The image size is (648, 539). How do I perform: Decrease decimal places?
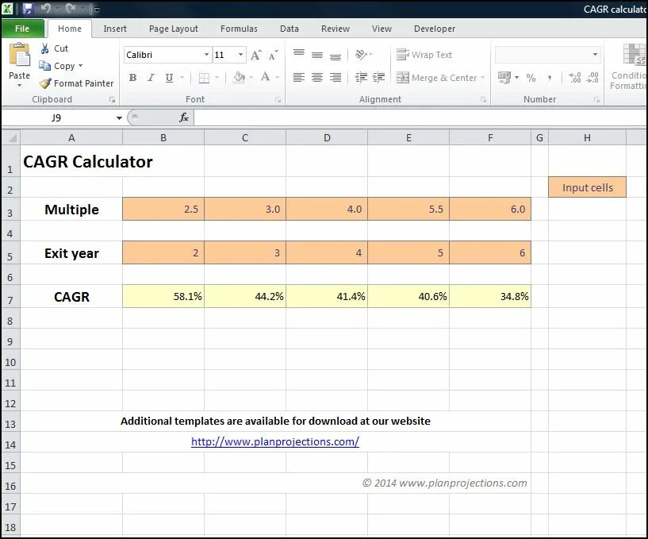[592, 77]
